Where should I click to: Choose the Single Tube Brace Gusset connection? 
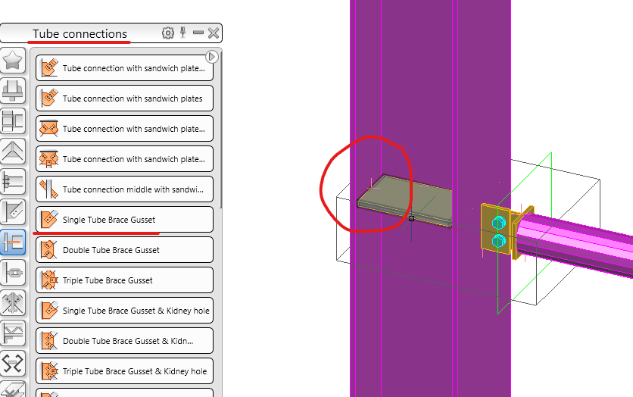124,219
